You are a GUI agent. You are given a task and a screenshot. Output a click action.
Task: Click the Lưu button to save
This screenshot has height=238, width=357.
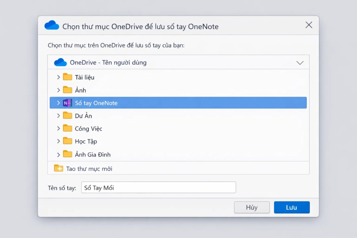click(x=292, y=207)
